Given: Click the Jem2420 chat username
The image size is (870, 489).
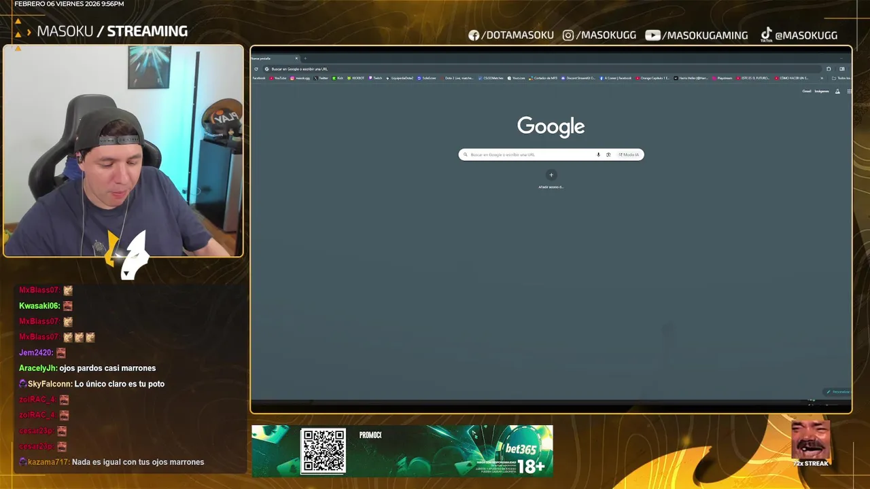Looking at the screenshot, I should pos(36,352).
